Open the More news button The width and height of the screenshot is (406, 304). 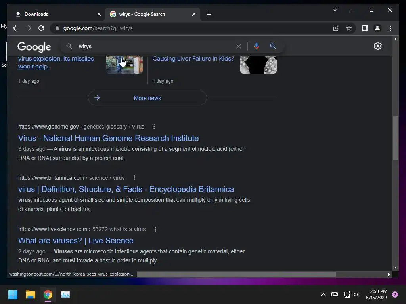pos(147,98)
